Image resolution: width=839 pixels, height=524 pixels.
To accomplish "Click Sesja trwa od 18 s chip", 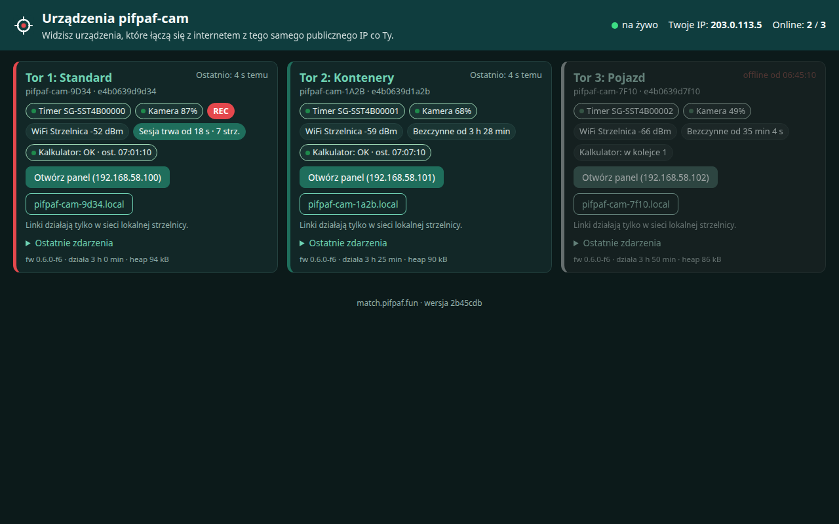I will tap(189, 132).
